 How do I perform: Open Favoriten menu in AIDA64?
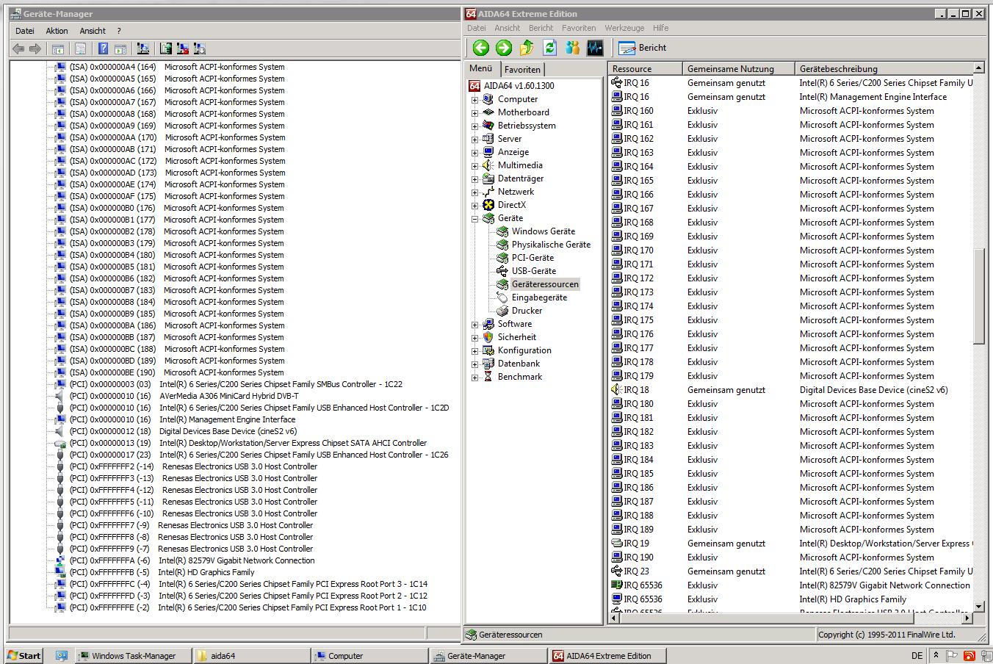[579, 28]
